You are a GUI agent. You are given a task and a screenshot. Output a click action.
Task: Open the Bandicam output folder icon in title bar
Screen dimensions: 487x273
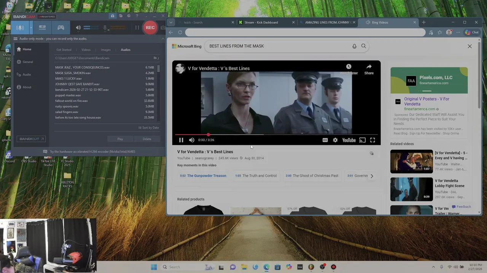pos(121,16)
